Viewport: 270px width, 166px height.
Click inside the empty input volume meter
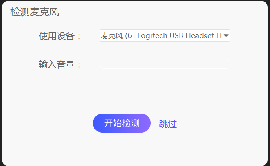165,63
